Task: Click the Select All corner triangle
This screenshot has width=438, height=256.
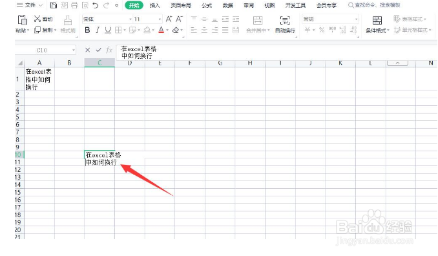Action: pyautogui.click(x=20, y=63)
